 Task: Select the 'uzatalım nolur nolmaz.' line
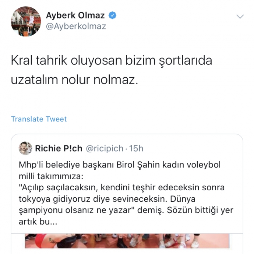(74, 80)
